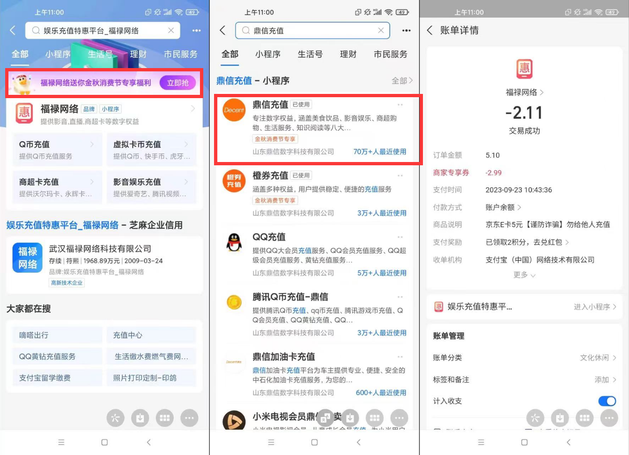Expand the 福禄网络 brand row chevron
Viewport: 629px width, 455px height.
(x=192, y=109)
